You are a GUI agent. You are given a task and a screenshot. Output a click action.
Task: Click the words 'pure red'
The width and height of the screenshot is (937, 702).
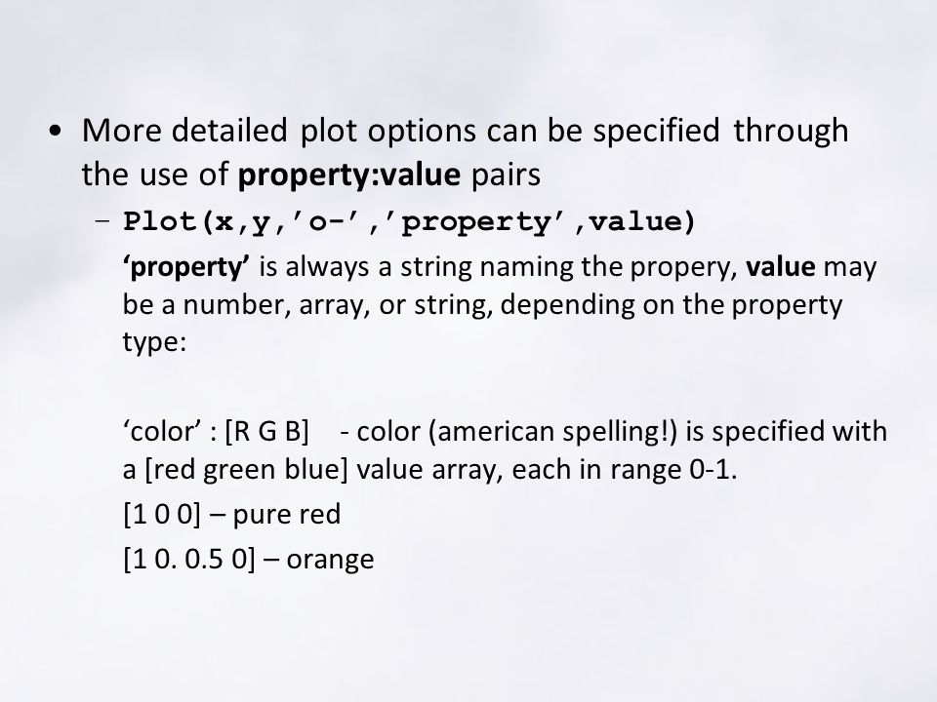(x=287, y=515)
